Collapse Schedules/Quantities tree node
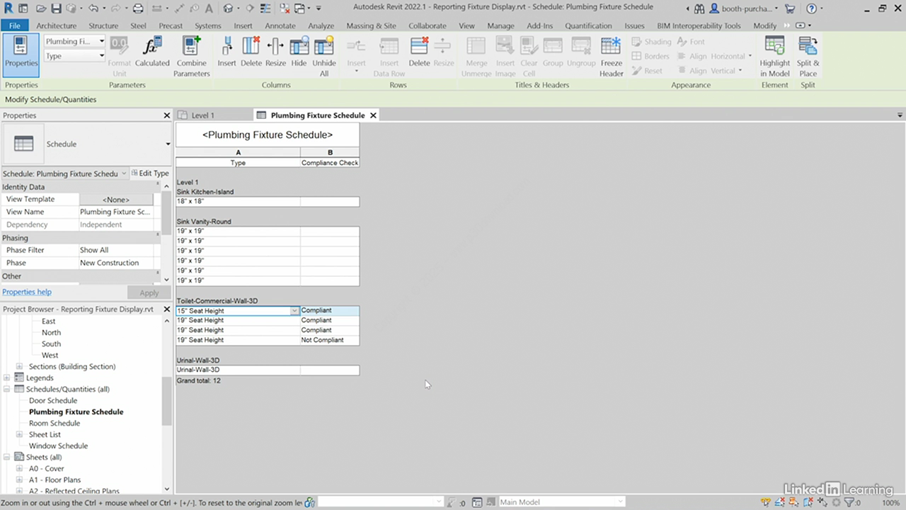This screenshot has height=510, width=906. [7, 389]
